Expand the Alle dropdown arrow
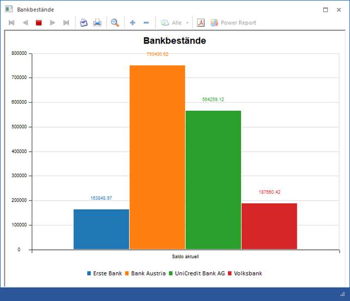Image resolution: width=350 pixels, height=301 pixels. click(x=187, y=23)
